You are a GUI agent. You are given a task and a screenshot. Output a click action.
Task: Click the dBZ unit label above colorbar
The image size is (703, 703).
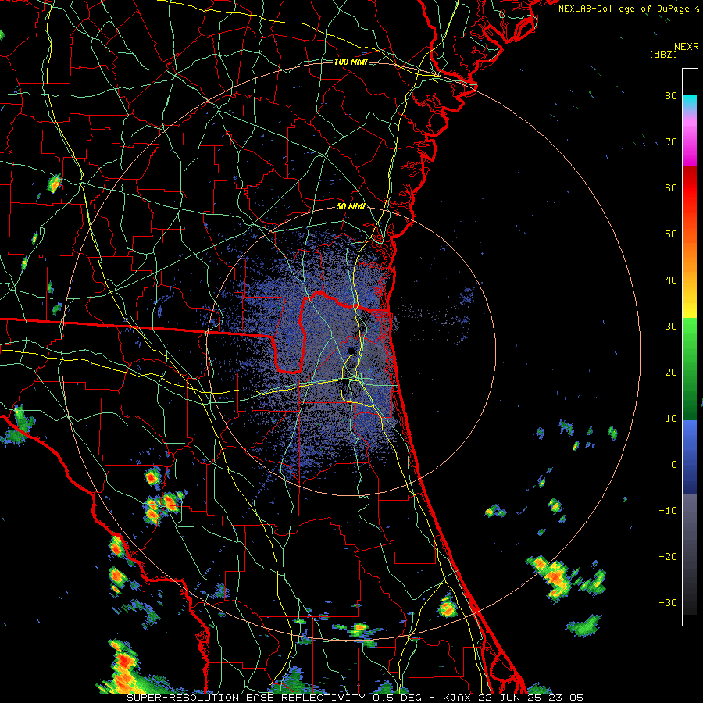tap(663, 54)
